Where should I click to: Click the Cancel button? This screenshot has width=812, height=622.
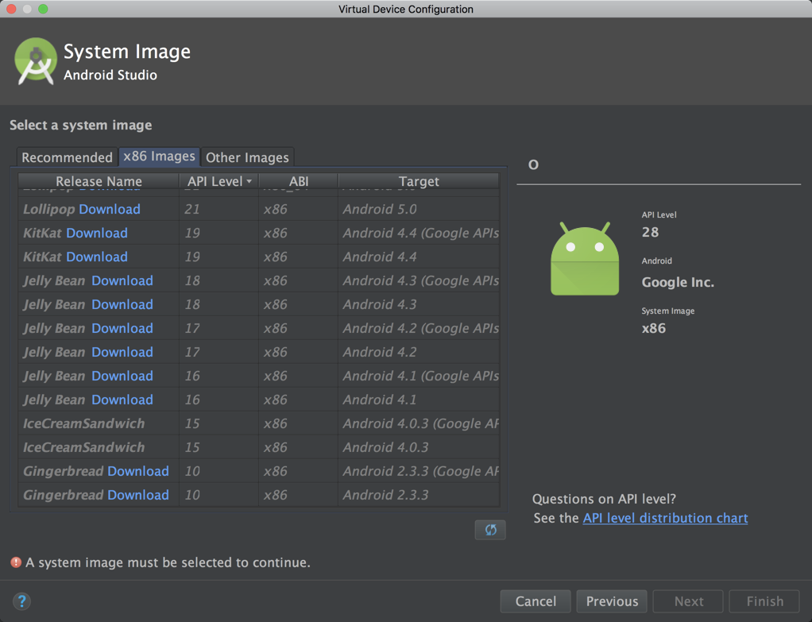coord(536,601)
